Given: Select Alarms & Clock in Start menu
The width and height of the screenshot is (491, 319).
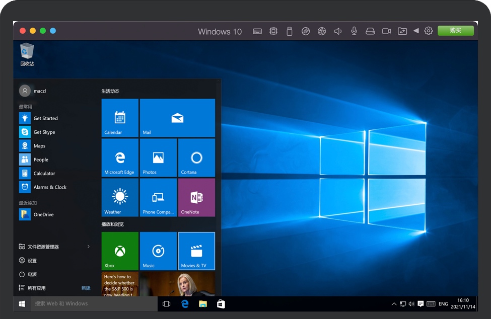Looking at the screenshot, I should tap(50, 187).
